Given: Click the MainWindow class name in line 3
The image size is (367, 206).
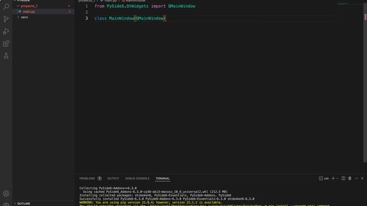Looking at the screenshot, I should click(121, 18).
